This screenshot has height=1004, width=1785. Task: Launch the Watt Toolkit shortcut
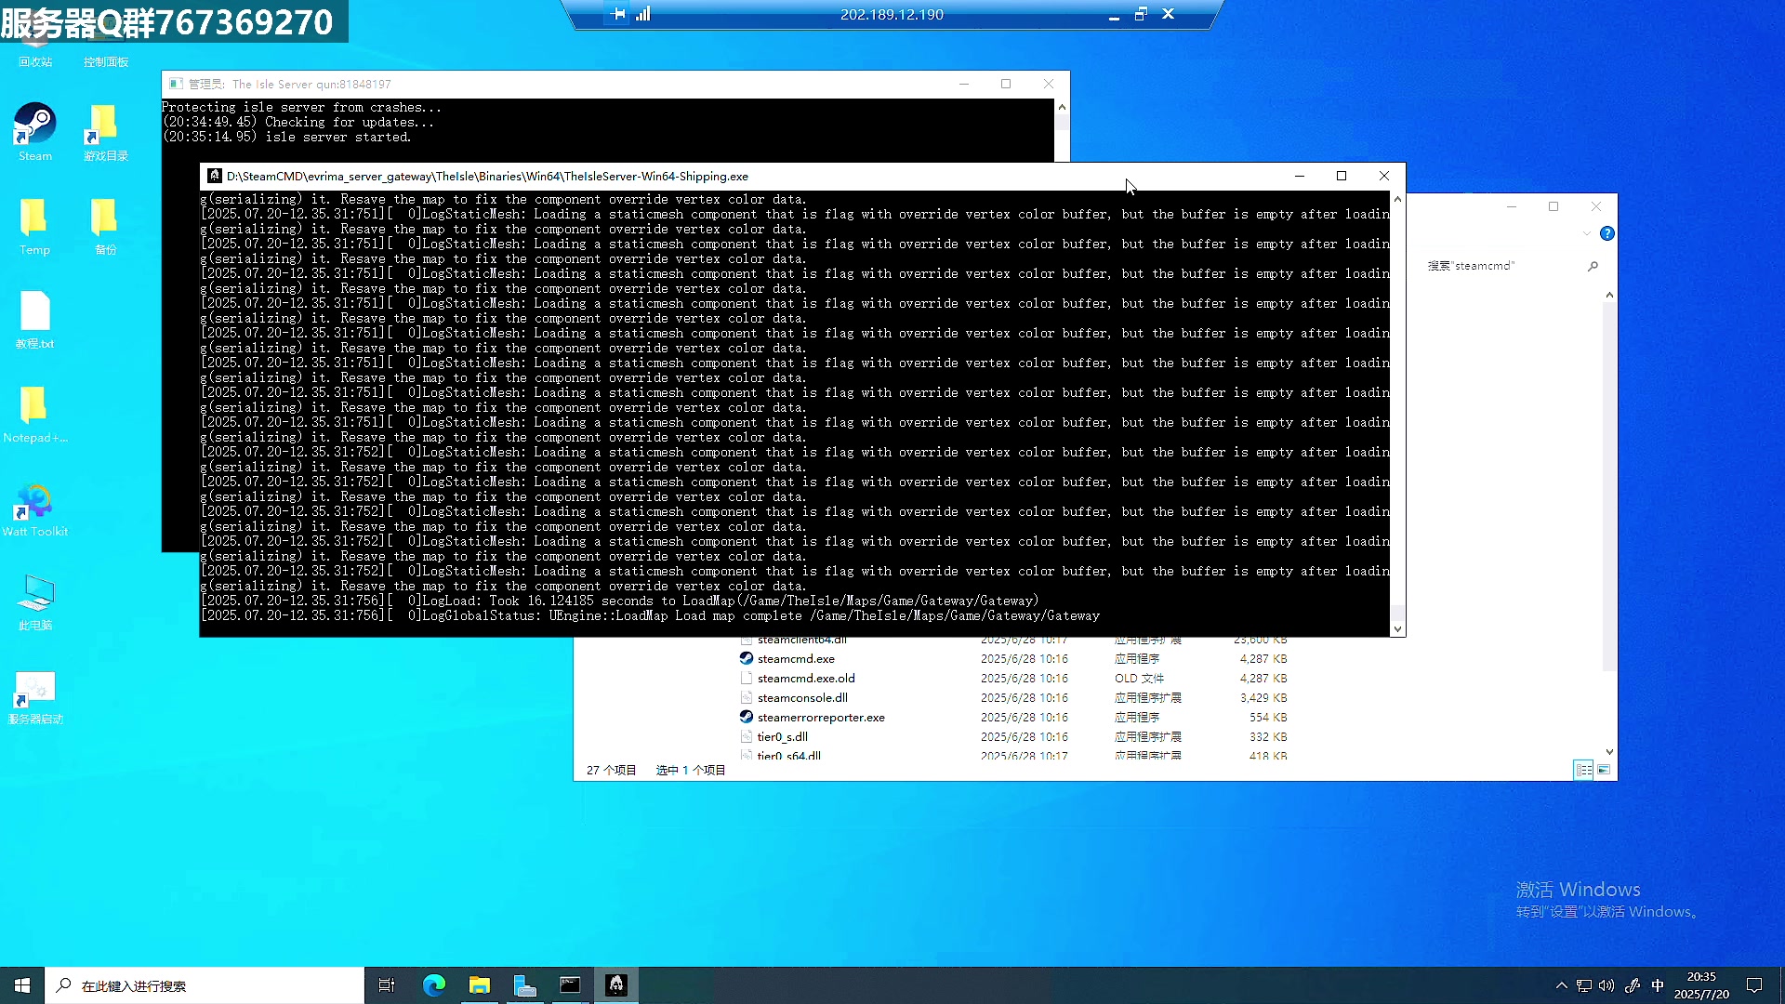point(34,508)
